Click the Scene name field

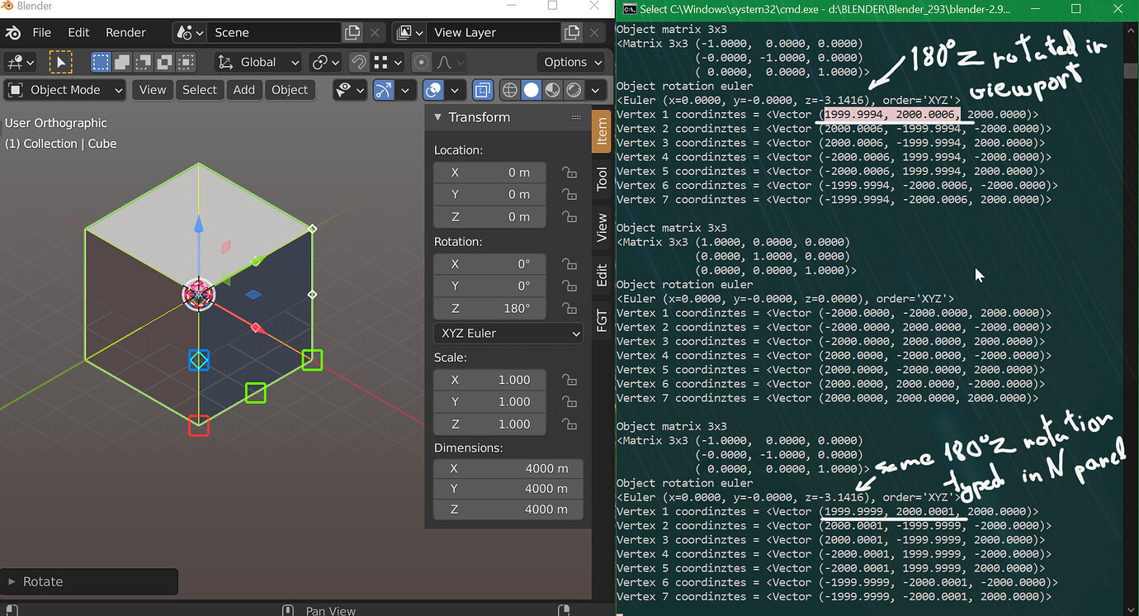click(x=272, y=33)
